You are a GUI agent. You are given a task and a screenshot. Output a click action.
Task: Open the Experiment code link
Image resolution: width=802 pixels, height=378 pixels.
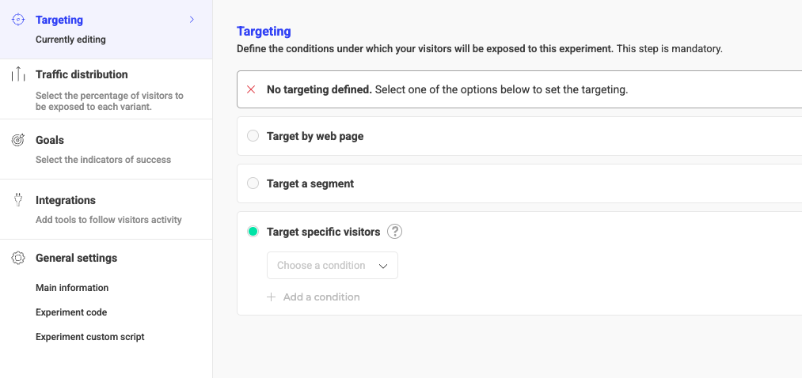click(x=71, y=312)
